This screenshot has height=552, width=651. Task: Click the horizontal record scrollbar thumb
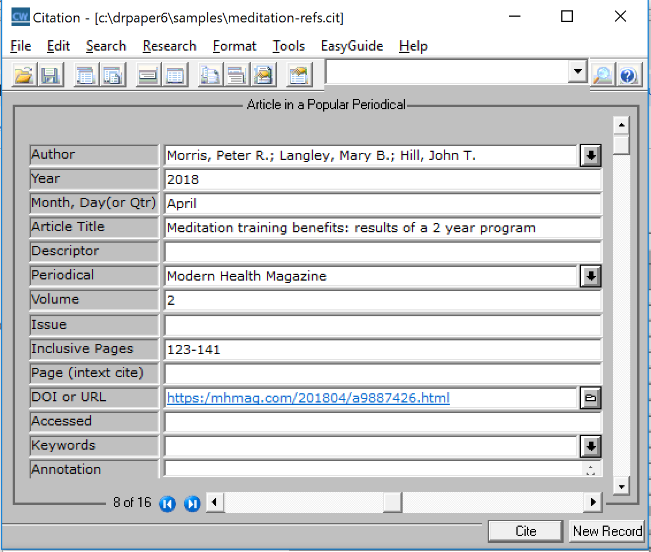tap(392, 503)
